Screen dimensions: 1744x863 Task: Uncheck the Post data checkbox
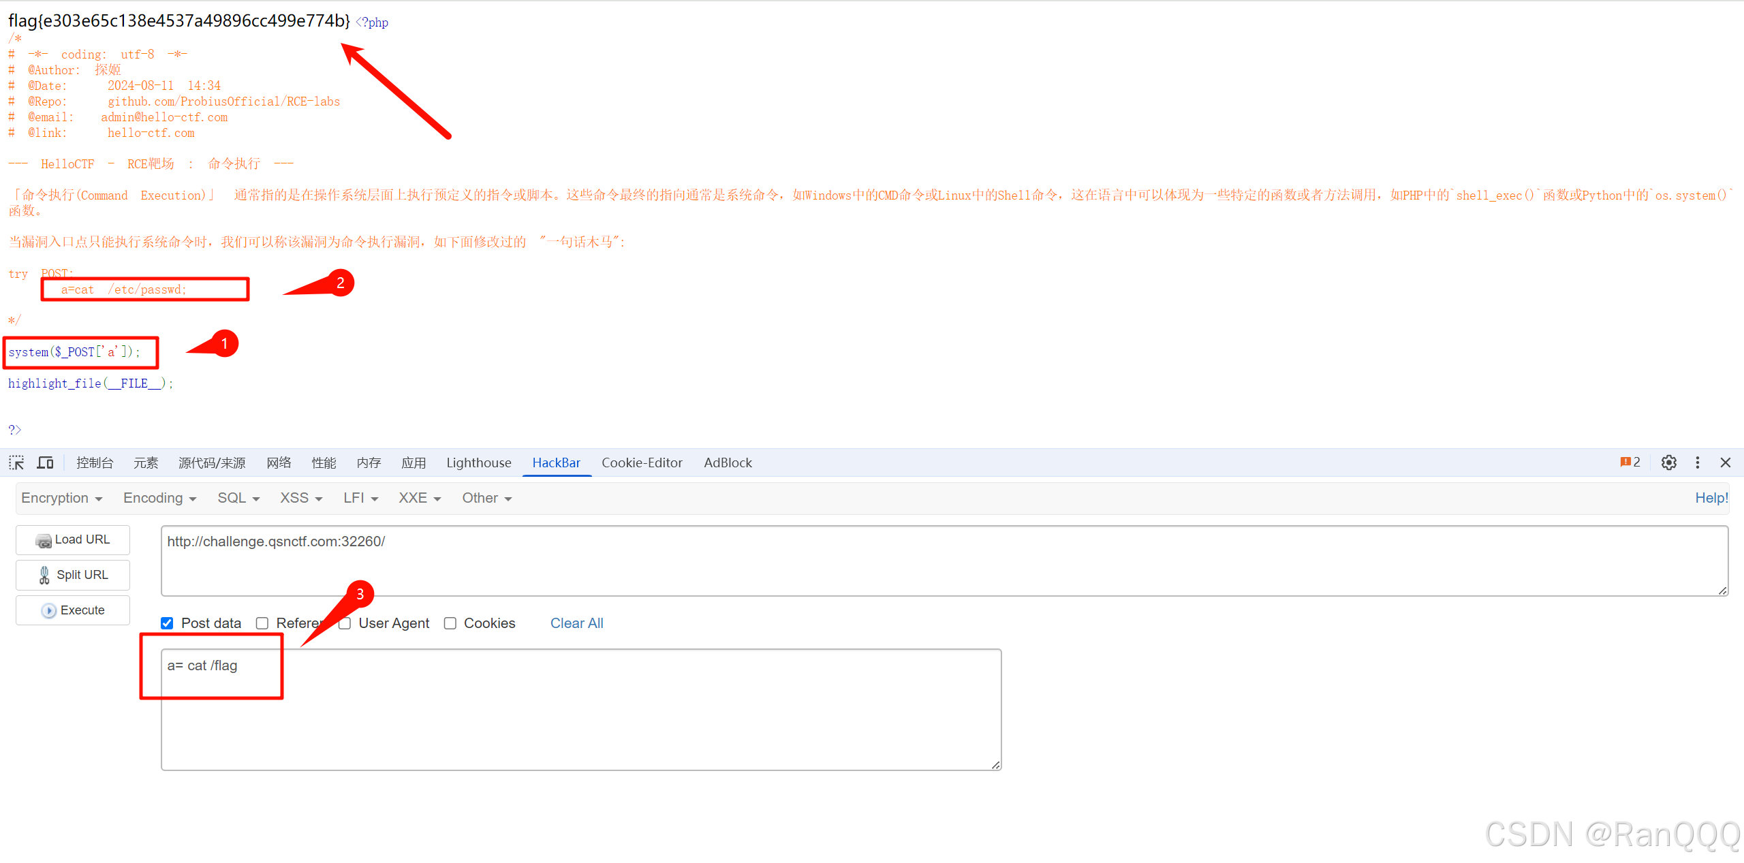click(167, 623)
